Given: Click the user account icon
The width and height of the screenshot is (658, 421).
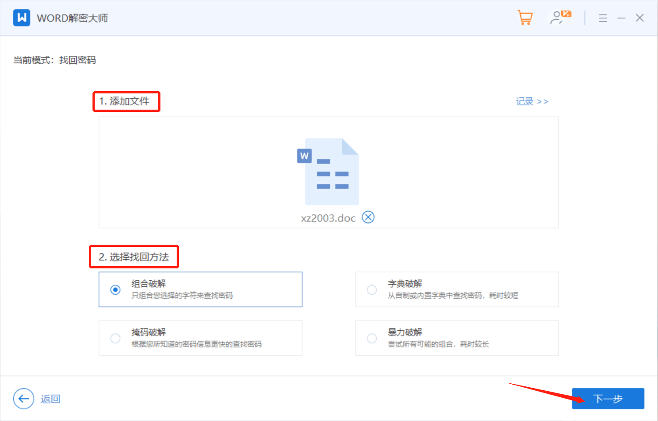Looking at the screenshot, I should click(557, 18).
